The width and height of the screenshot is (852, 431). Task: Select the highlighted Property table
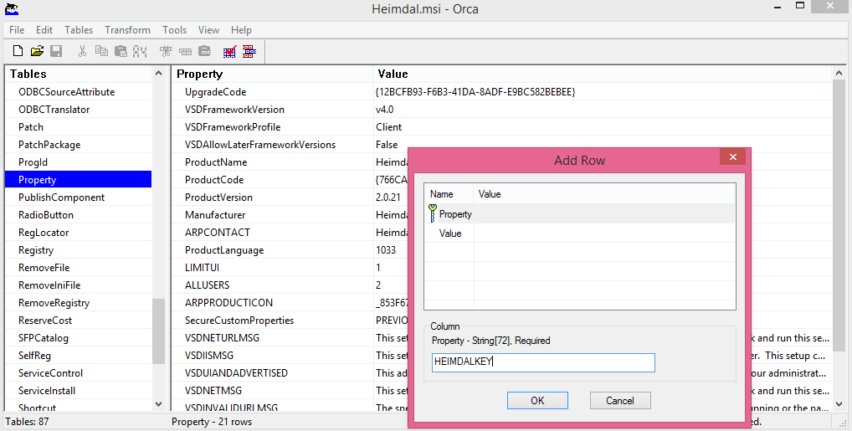(78, 179)
